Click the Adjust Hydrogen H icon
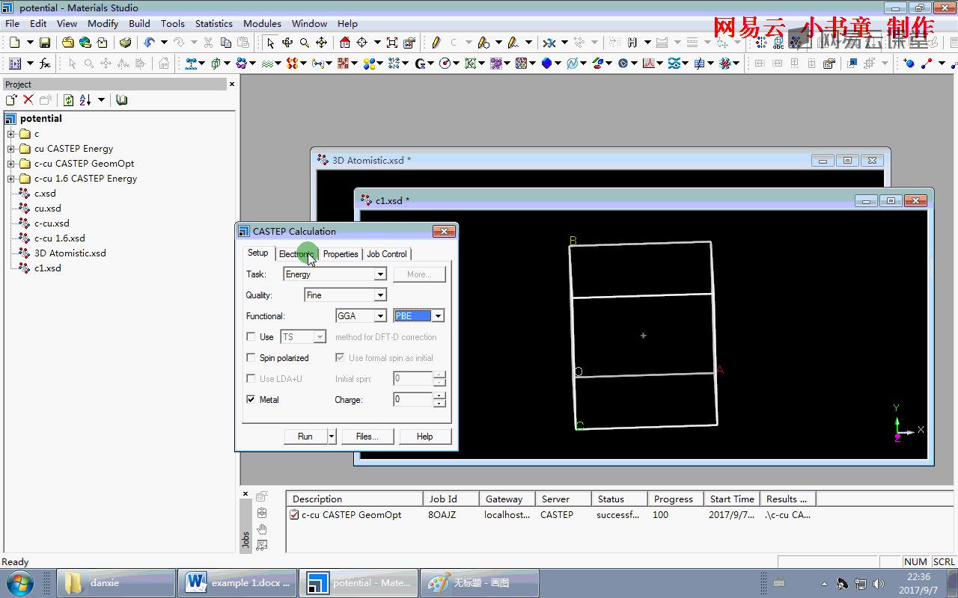This screenshot has height=598, width=958. 632,43
